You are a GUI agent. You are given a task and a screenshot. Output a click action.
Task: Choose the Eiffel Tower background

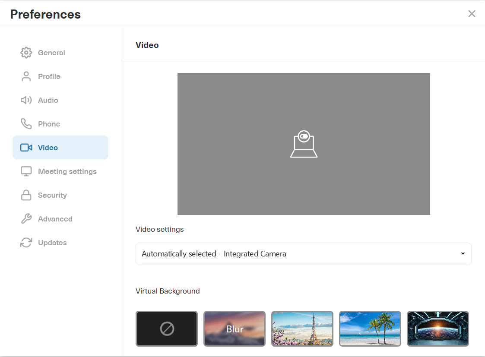(302, 329)
